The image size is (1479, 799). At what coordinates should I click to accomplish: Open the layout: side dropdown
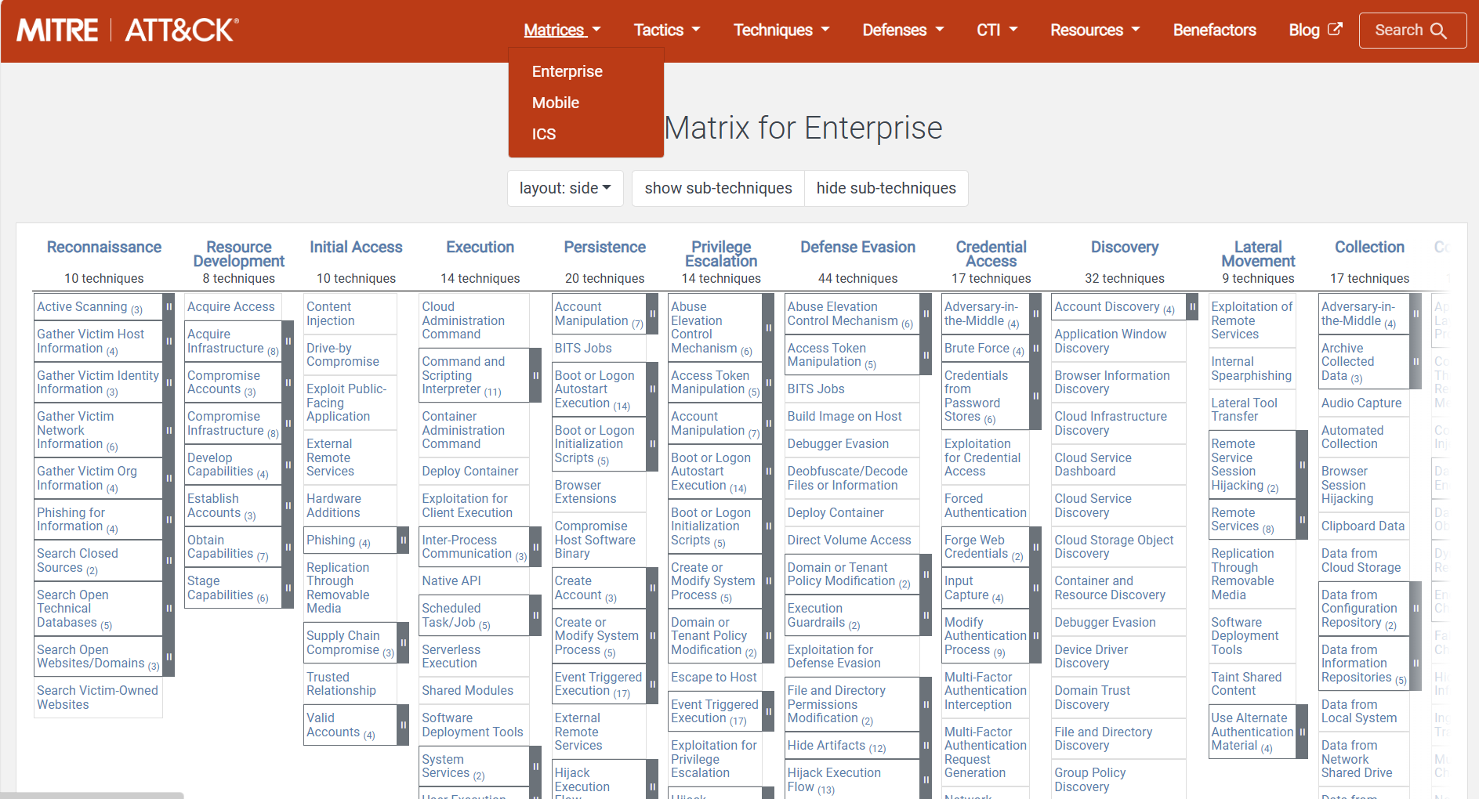[565, 188]
